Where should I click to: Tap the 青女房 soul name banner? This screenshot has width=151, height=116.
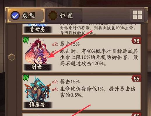(38, 29)
